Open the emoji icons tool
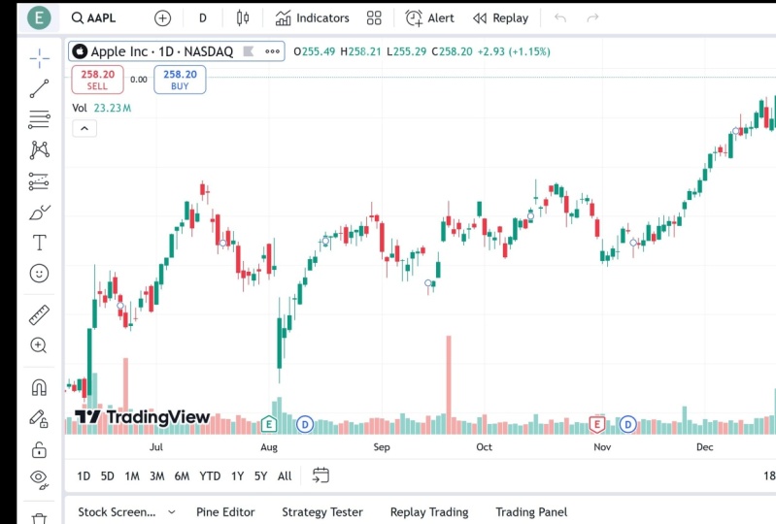The height and width of the screenshot is (524, 776). [39, 274]
